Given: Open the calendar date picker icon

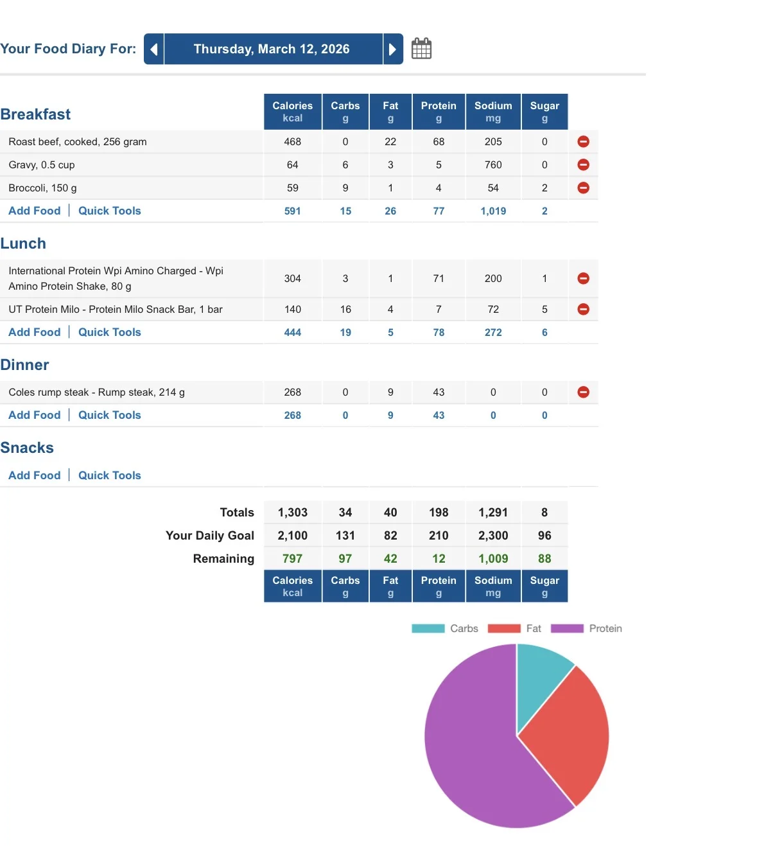Looking at the screenshot, I should [421, 49].
